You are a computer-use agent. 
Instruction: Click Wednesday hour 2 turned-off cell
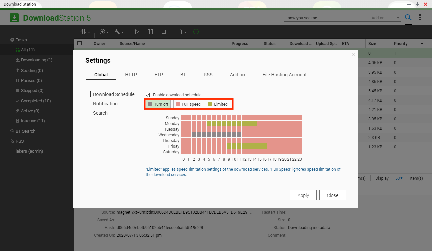coord(194,135)
